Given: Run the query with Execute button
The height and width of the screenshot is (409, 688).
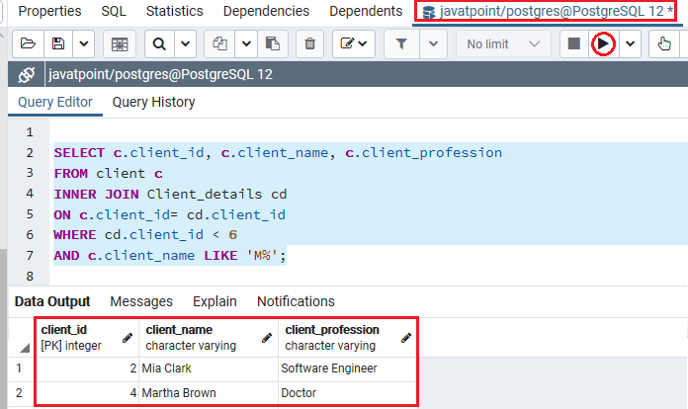Looking at the screenshot, I should tap(603, 43).
